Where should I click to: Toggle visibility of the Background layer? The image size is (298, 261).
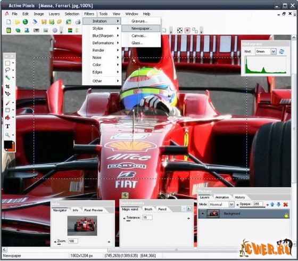[203, 214]
